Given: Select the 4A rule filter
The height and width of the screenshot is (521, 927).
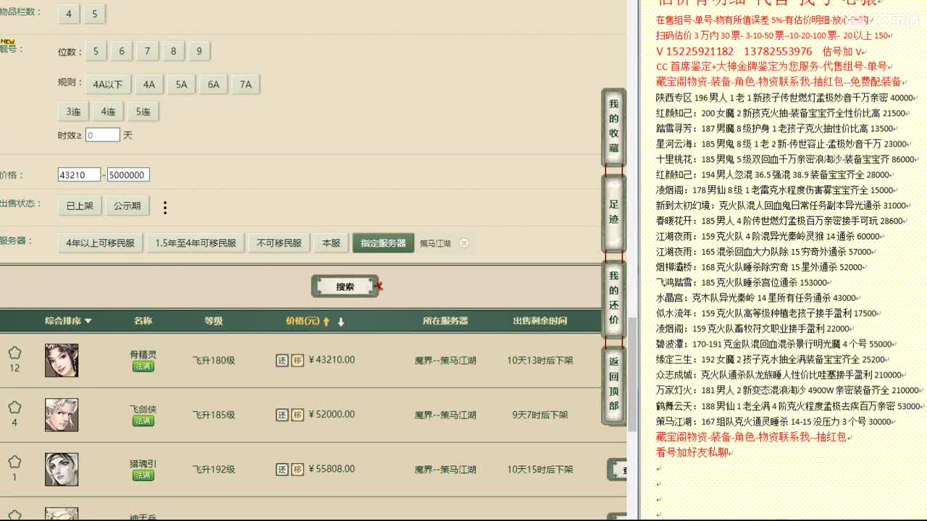Looking at the screenshot, I should pyautogui.click(x=149, y=85).
